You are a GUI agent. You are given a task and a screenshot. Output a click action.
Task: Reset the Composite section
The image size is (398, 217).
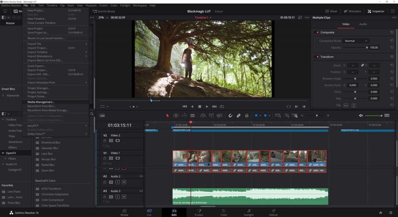[392, 33]
